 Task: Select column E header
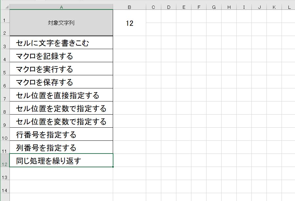(x=184, y=7)
